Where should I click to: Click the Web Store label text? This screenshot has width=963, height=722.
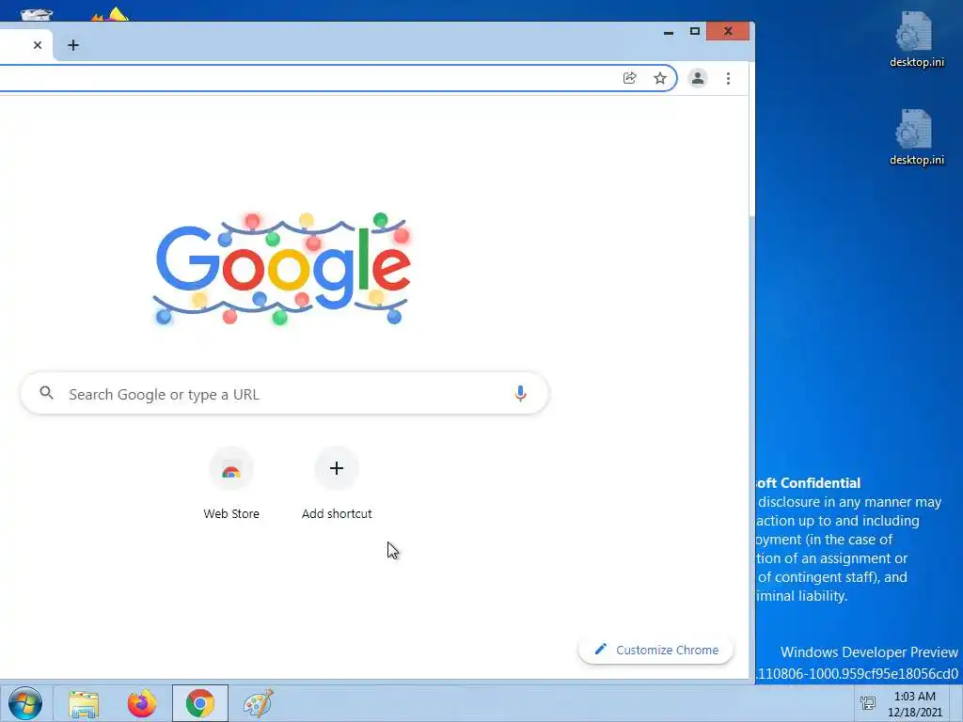(x=231, y=514)
